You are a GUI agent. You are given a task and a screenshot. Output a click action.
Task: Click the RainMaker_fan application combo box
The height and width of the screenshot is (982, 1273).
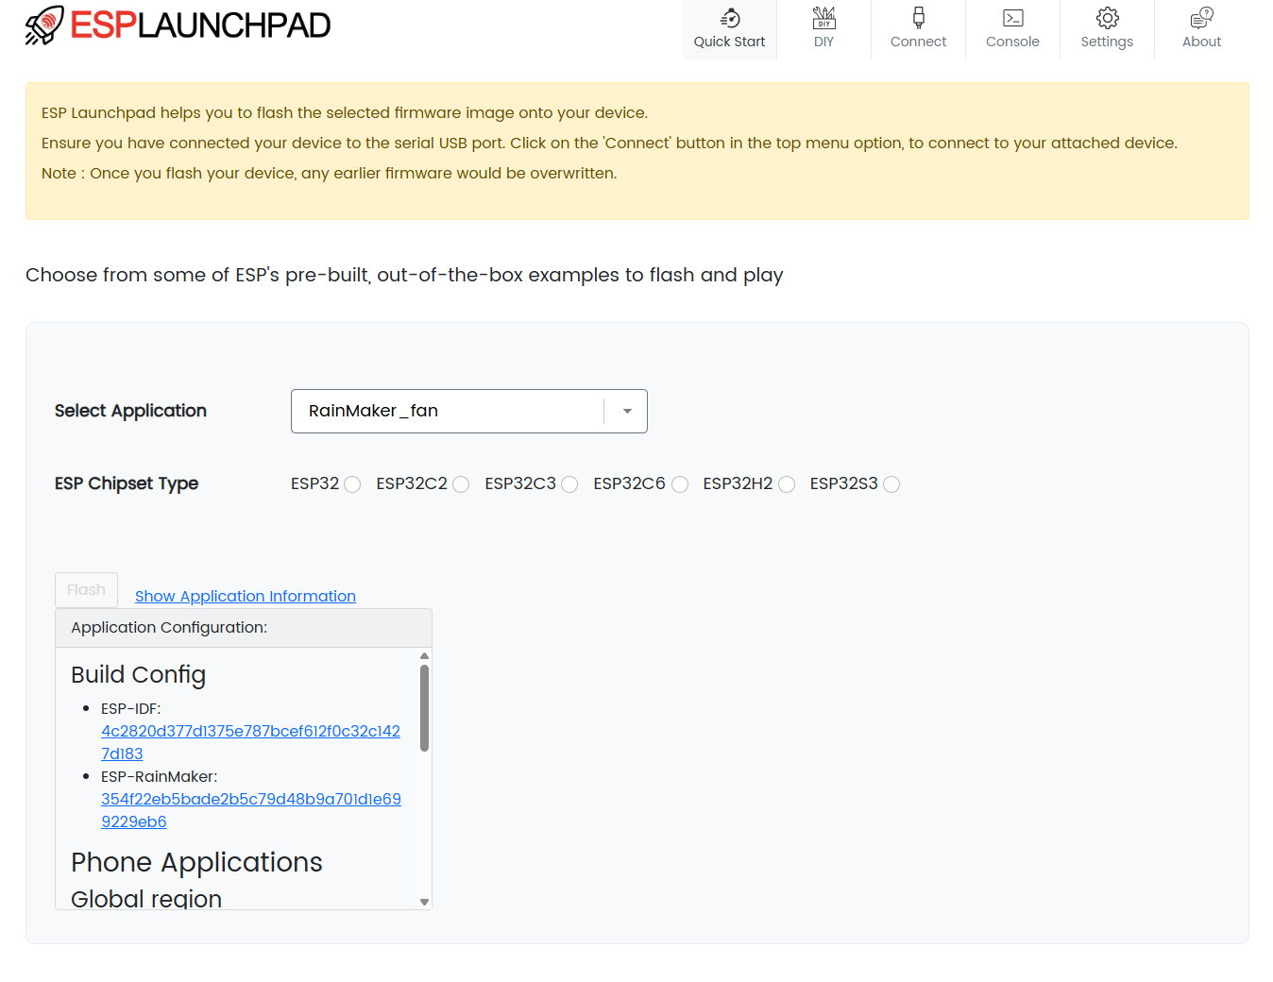449,412
